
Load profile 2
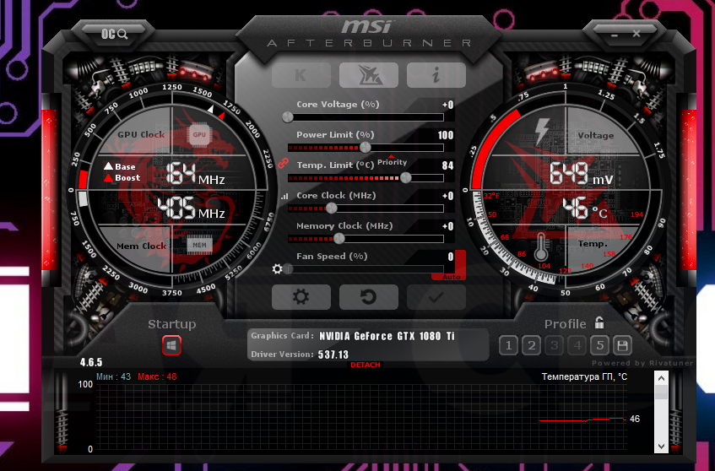click(531, 345)
